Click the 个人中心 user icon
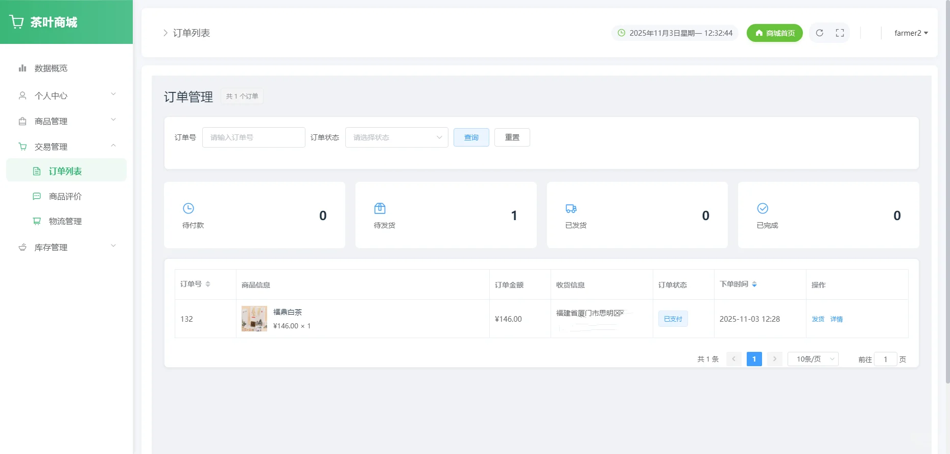The width and height of the screenshot is (950, 454). [22, 95]
